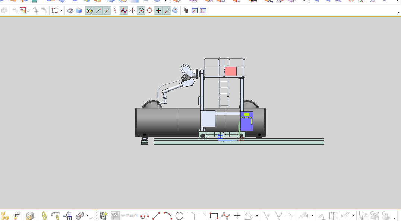Select the Make Symmetric tool
Viewport: 401px width, 221px height.
pos(333,216)
